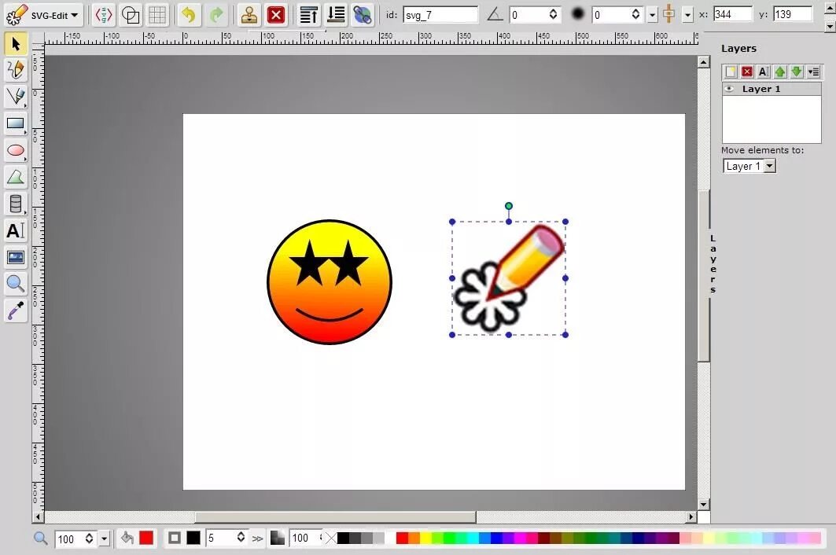Move selected element to bottom
The image size is (836, 555).
pos(336,15)
